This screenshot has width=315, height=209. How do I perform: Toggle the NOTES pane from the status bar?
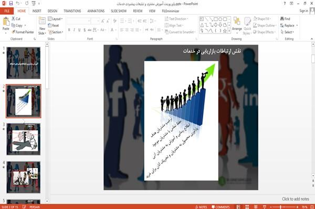tap(201, 207)
